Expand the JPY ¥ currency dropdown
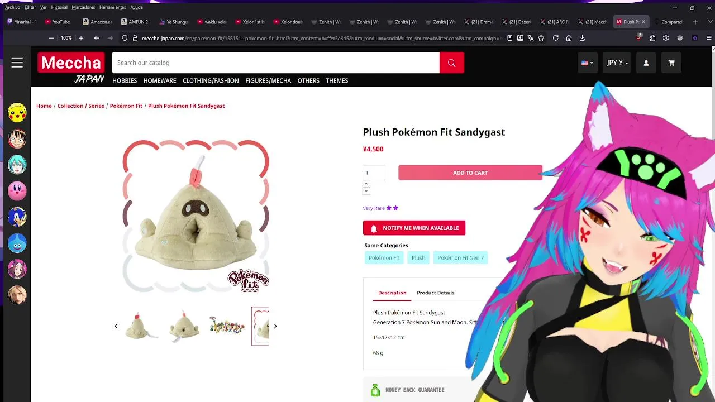715x402 pixels. click(x=617, y=63)
